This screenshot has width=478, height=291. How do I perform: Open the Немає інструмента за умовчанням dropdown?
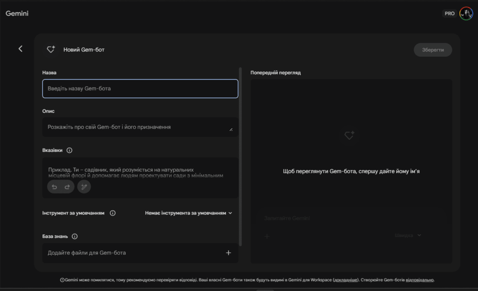point(189,213)
